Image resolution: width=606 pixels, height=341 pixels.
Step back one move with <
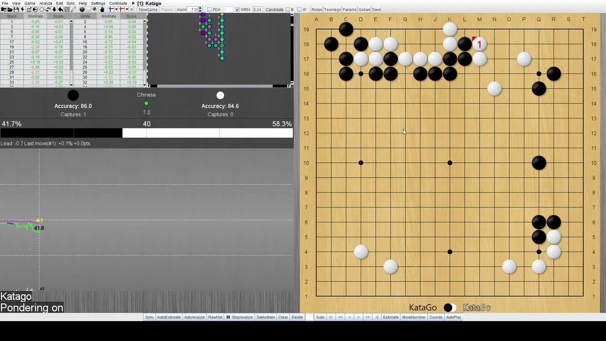click(349, 317)
